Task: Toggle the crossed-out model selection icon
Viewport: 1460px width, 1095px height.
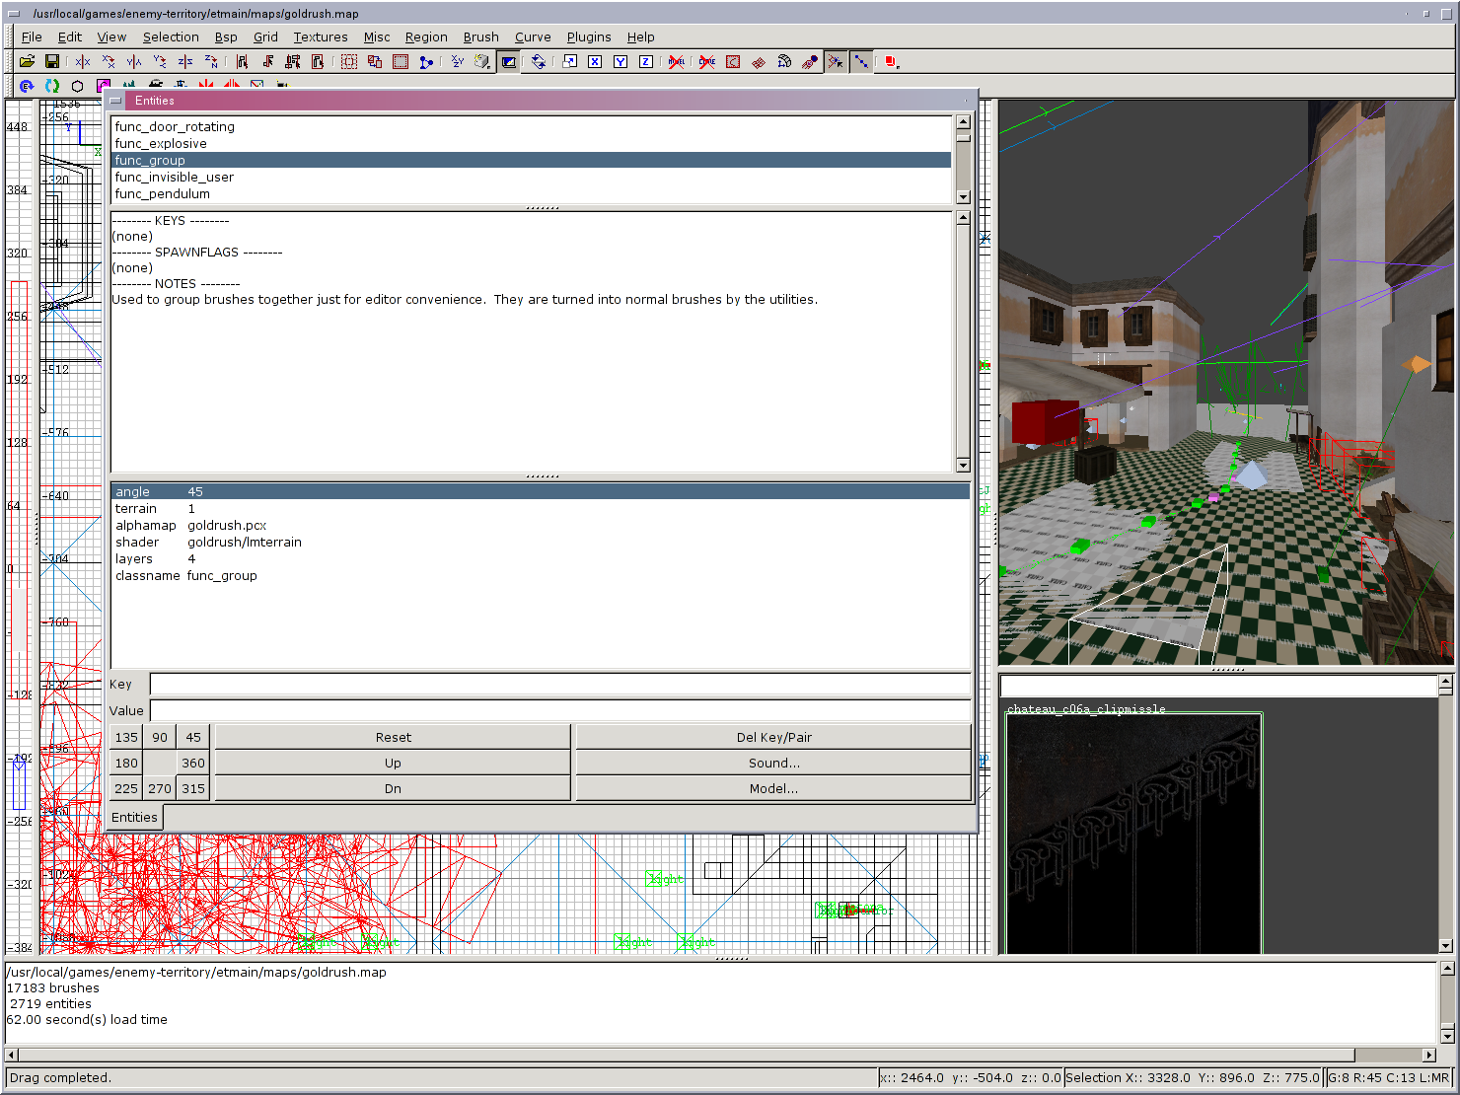Action: pyautogui.click(x=676, y=61)
